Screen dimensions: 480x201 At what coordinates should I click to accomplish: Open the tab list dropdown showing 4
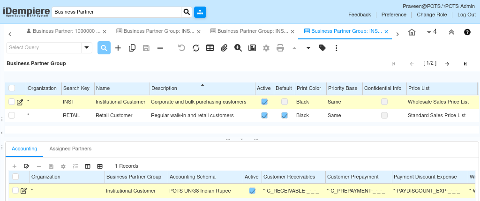(432, 32)
